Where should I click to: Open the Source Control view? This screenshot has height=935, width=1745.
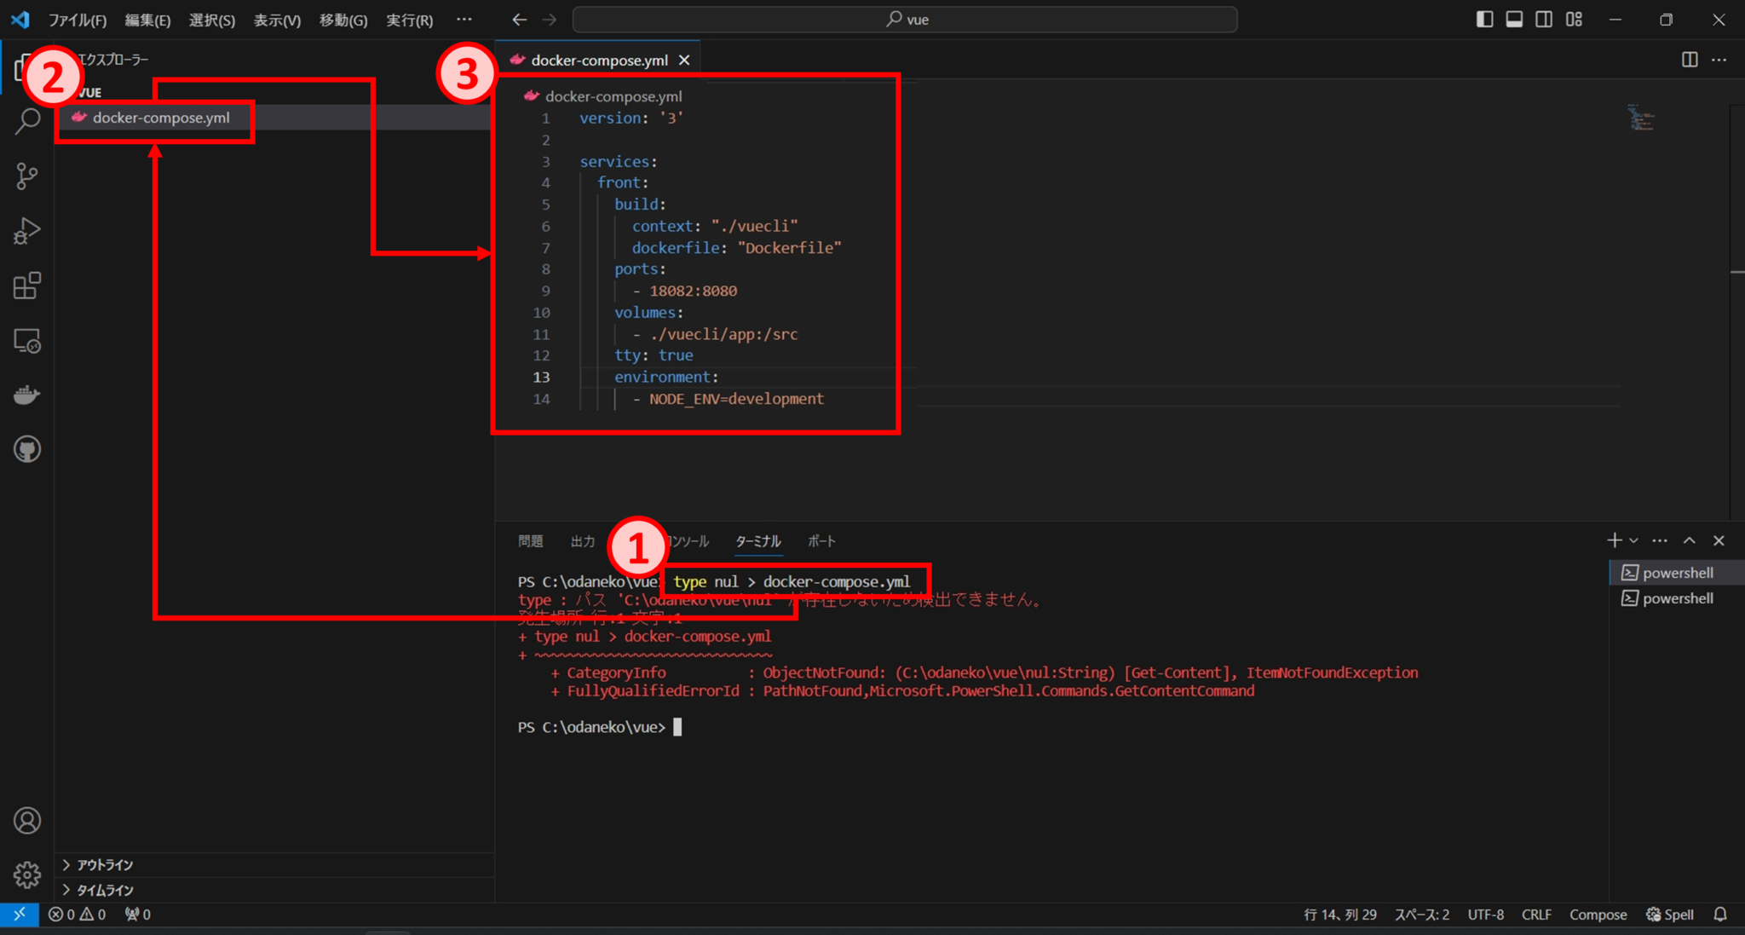coord(26,176)
